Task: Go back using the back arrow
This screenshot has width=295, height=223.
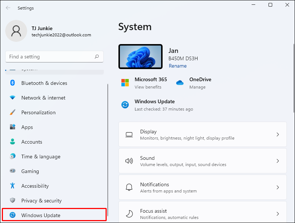Action: (x=8, y=8)
